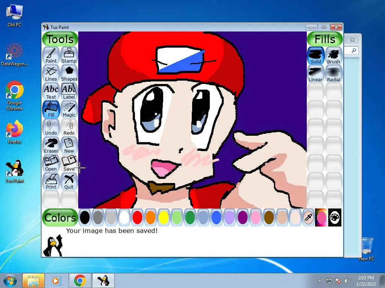Activate the Label tool
The height and width of the screenshot is (288, 385).
pos(69,91)
